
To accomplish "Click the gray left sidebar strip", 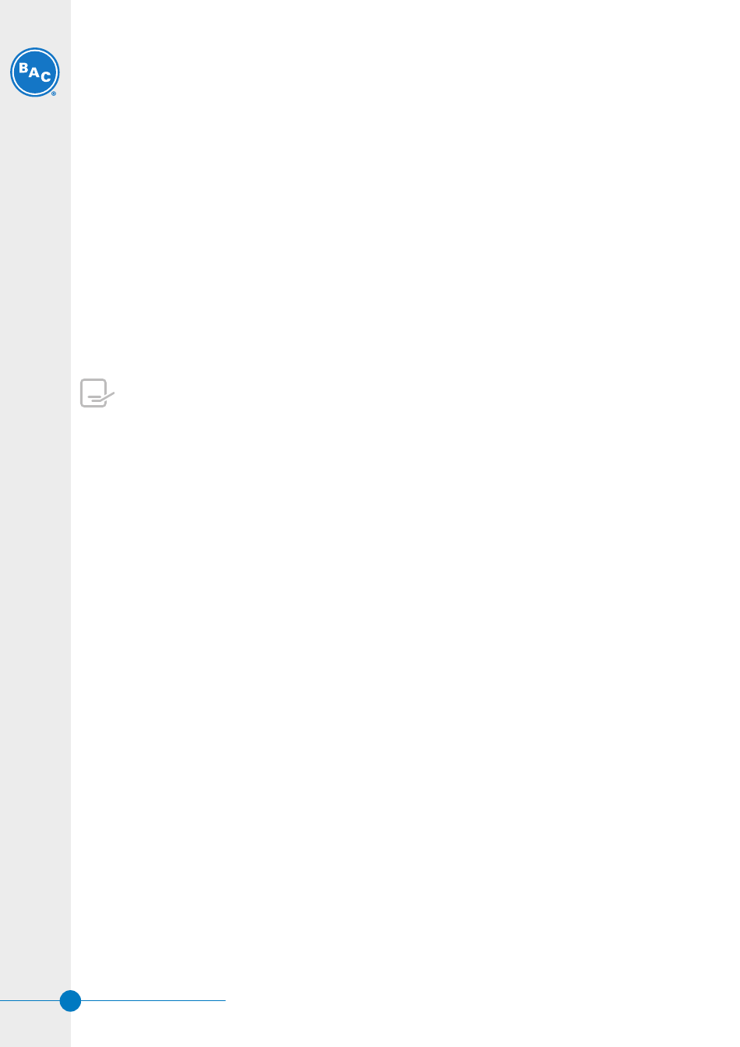I will pos(35,523).
